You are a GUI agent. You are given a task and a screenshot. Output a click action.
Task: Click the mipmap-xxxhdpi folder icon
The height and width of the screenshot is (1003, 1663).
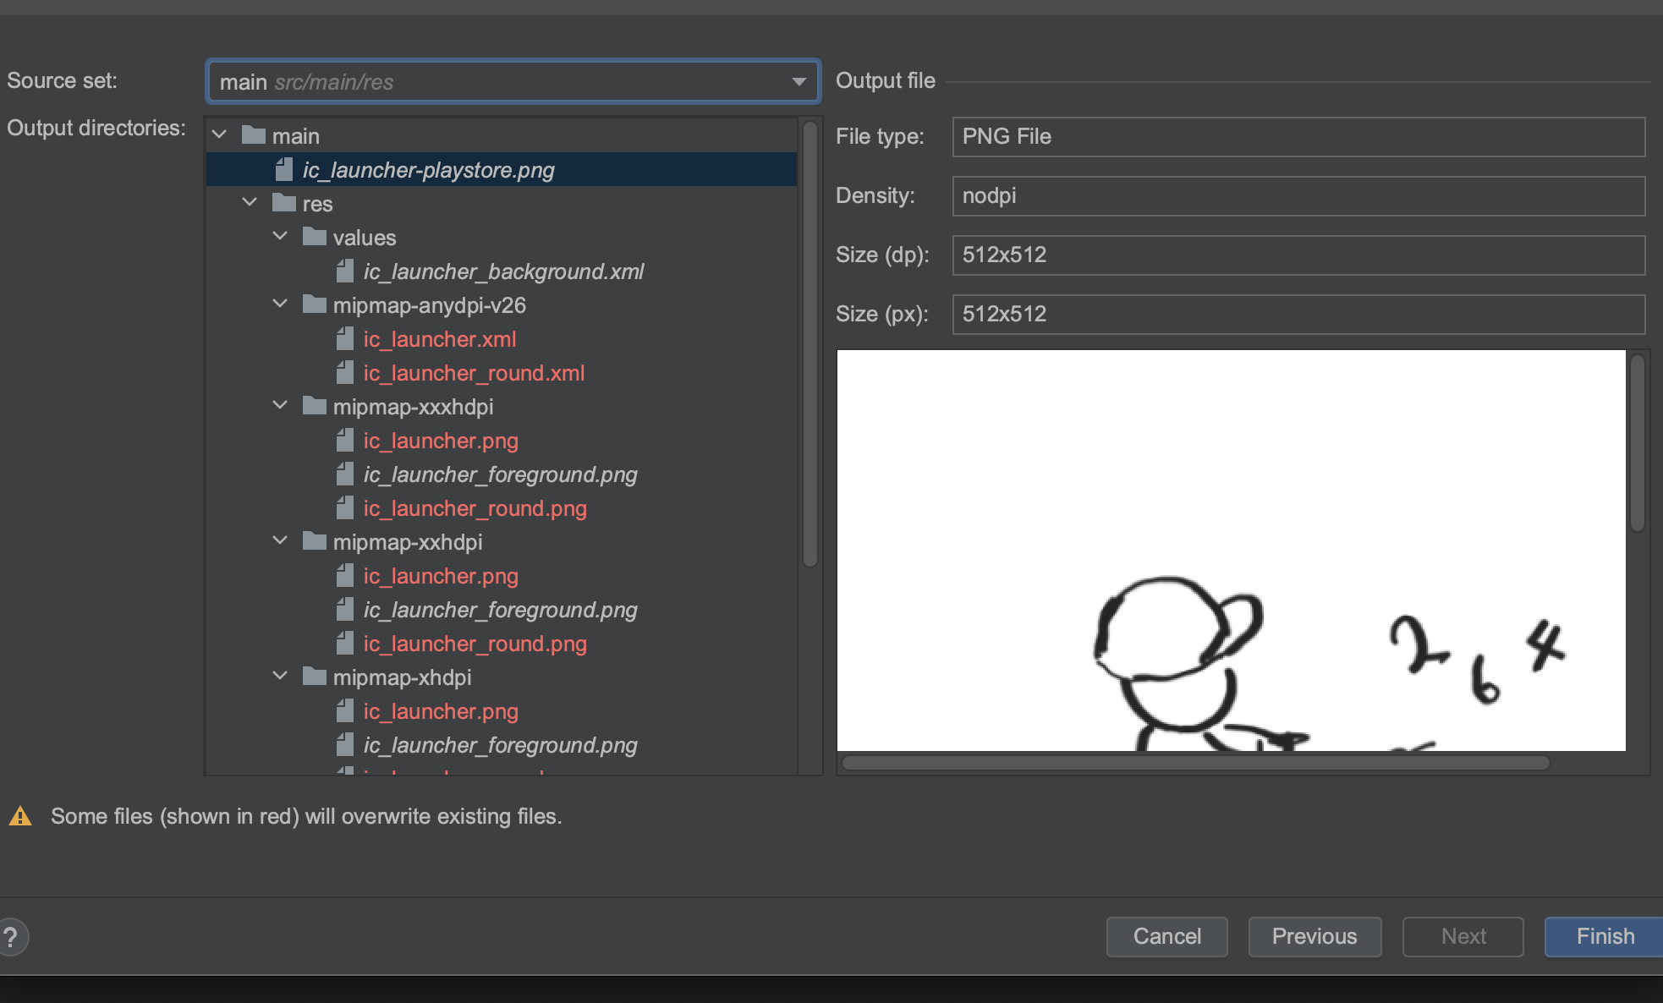(x=314, y=406)
